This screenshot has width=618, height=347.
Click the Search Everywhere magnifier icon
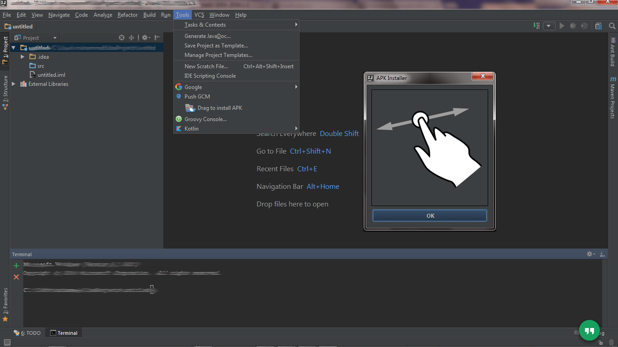(x=612, y=26)
